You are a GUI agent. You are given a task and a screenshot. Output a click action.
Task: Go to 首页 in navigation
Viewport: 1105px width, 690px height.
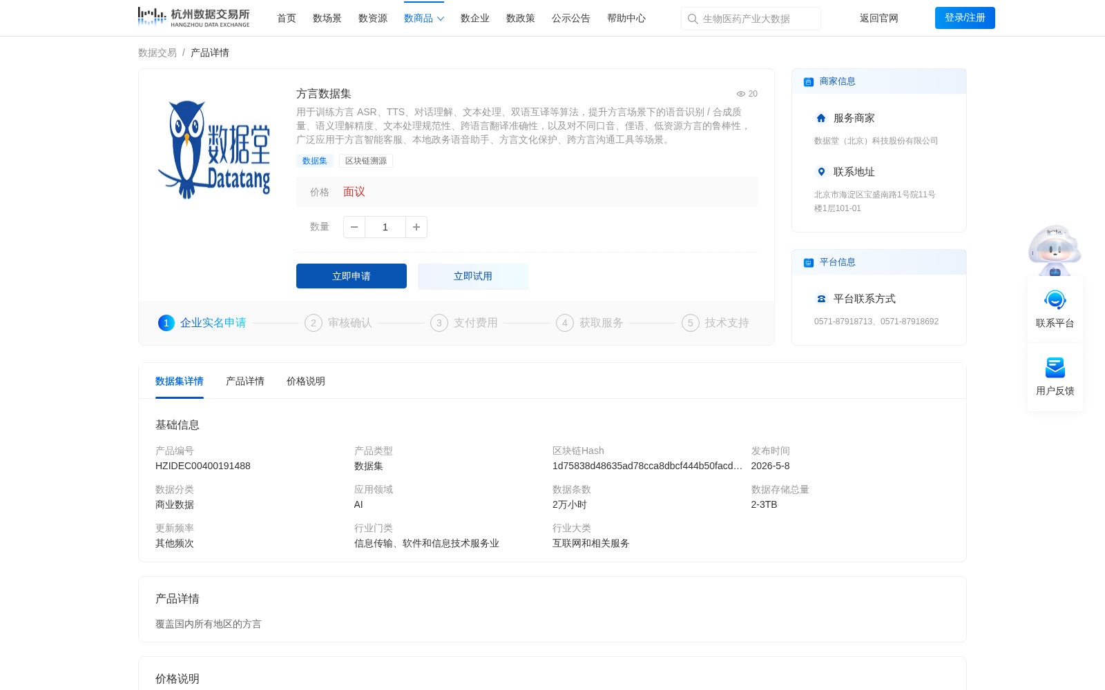coord(287,19)
